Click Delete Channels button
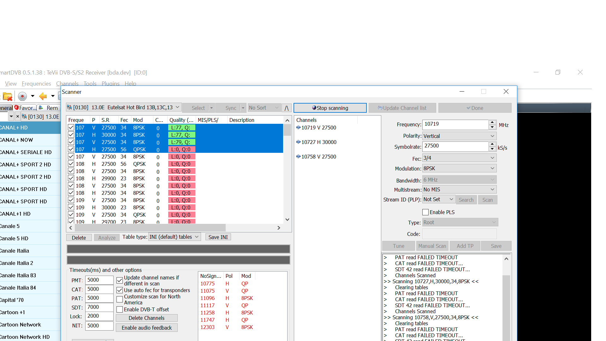 tap(146, 318)
